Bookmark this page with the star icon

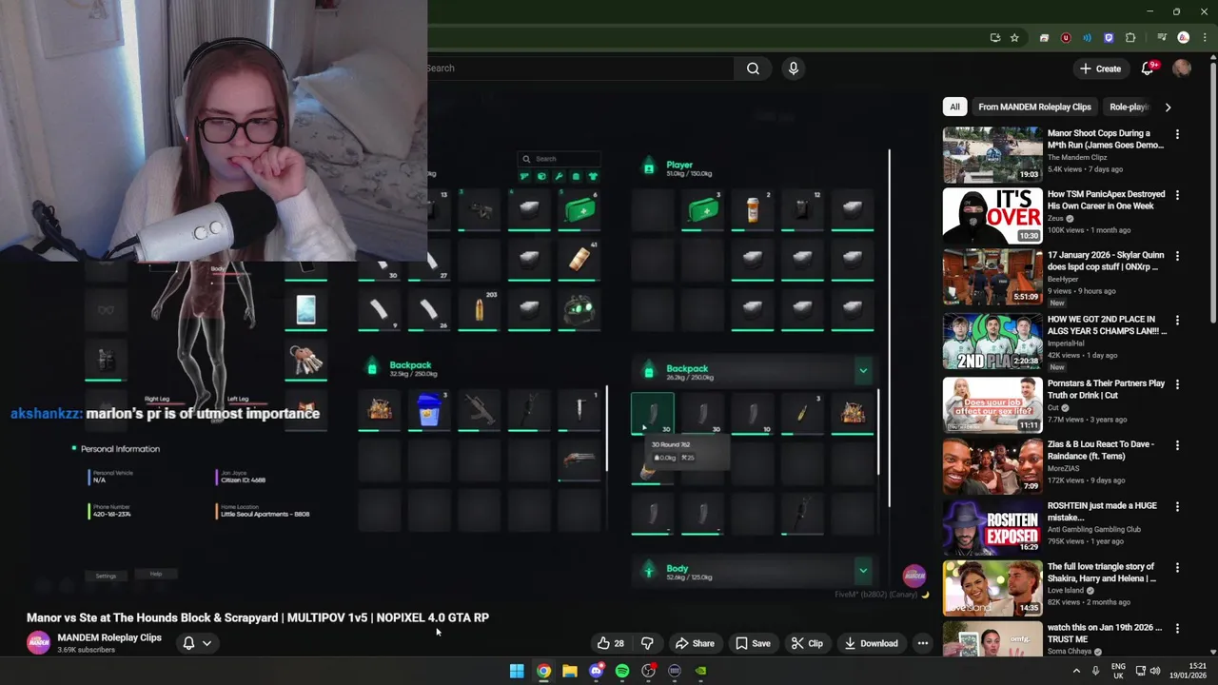(1014, 38)
